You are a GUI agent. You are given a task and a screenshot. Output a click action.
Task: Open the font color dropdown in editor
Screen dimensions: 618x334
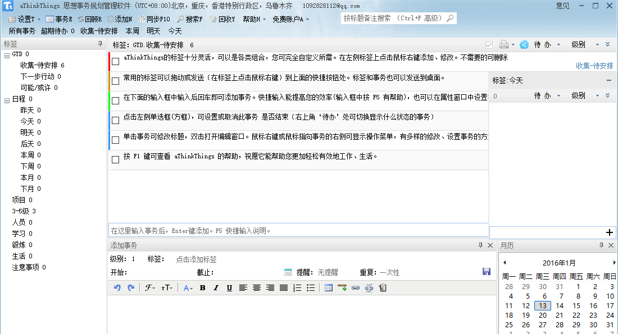[188, 288]
